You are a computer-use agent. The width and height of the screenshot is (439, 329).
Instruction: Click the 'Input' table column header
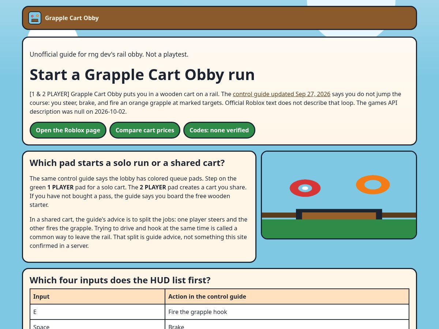click(98, 296)
